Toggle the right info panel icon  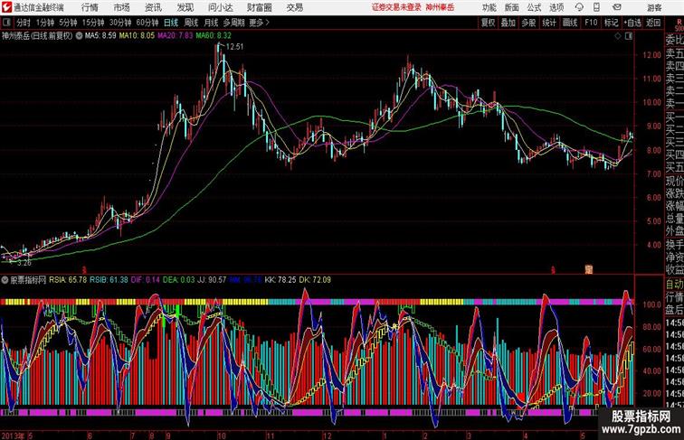629,36
